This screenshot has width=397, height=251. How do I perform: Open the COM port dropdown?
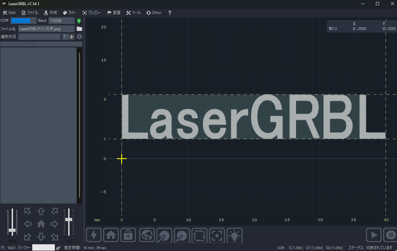pos(23,20)
